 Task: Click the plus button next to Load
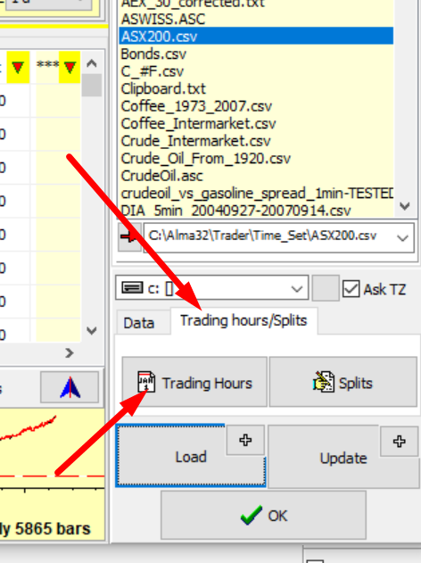pyautogui.click(x=245, y=440)
